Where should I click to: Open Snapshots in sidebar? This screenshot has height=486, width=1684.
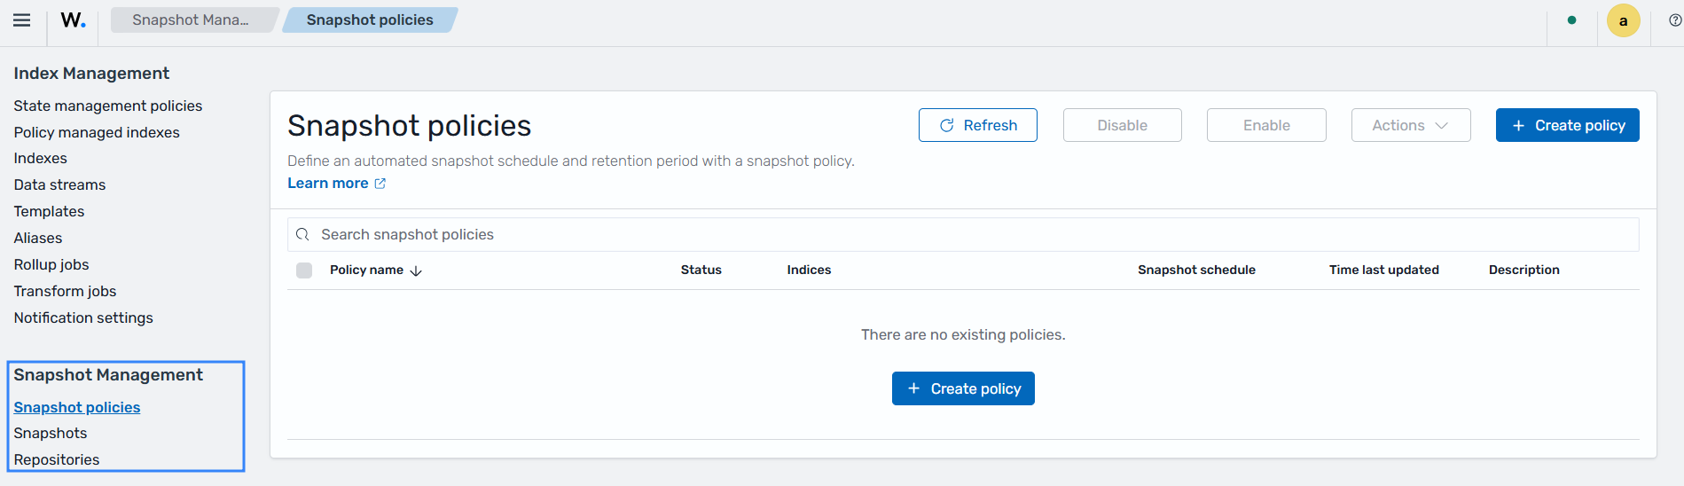click(51, 433)
